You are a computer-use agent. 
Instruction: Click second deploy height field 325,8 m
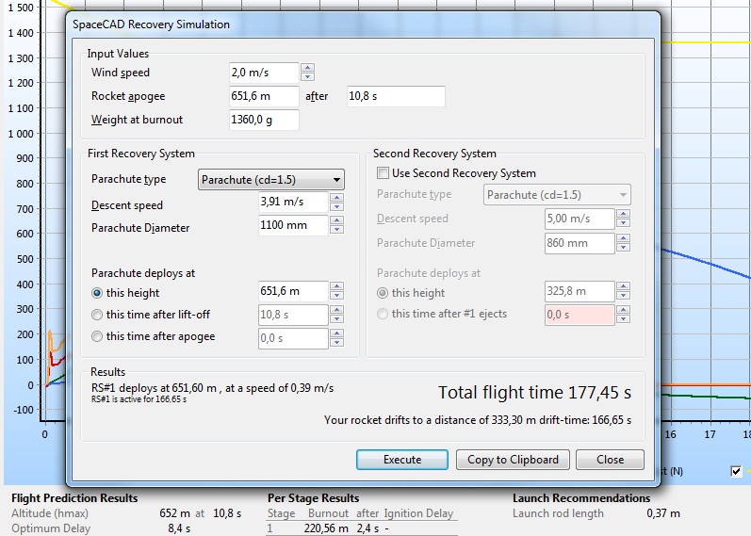point(580,291)
